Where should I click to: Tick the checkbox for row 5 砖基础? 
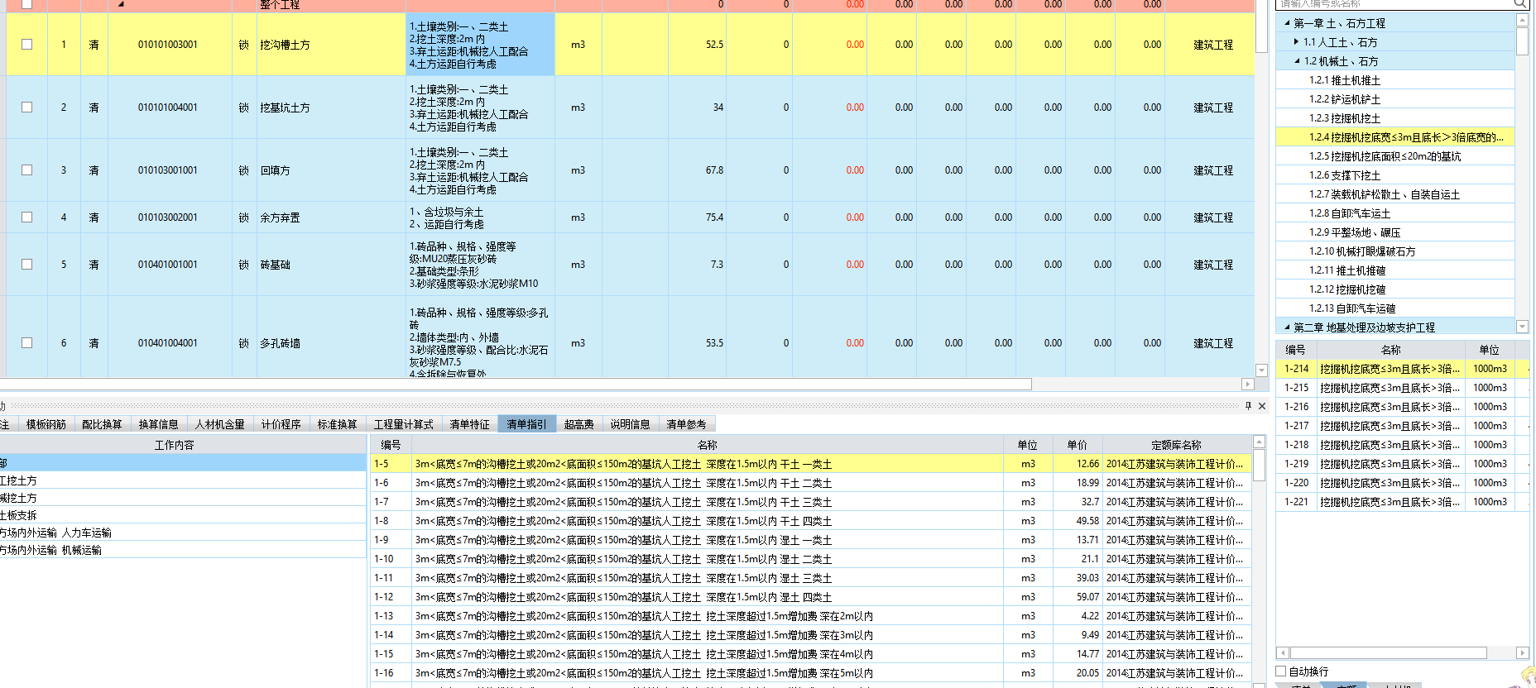click(x=27, y=265)
